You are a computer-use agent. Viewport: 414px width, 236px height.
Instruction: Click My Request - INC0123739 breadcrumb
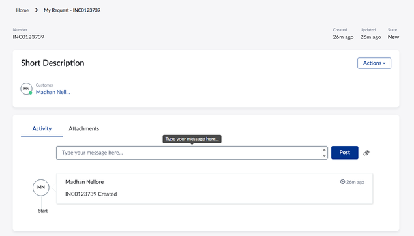coord(72,10)
